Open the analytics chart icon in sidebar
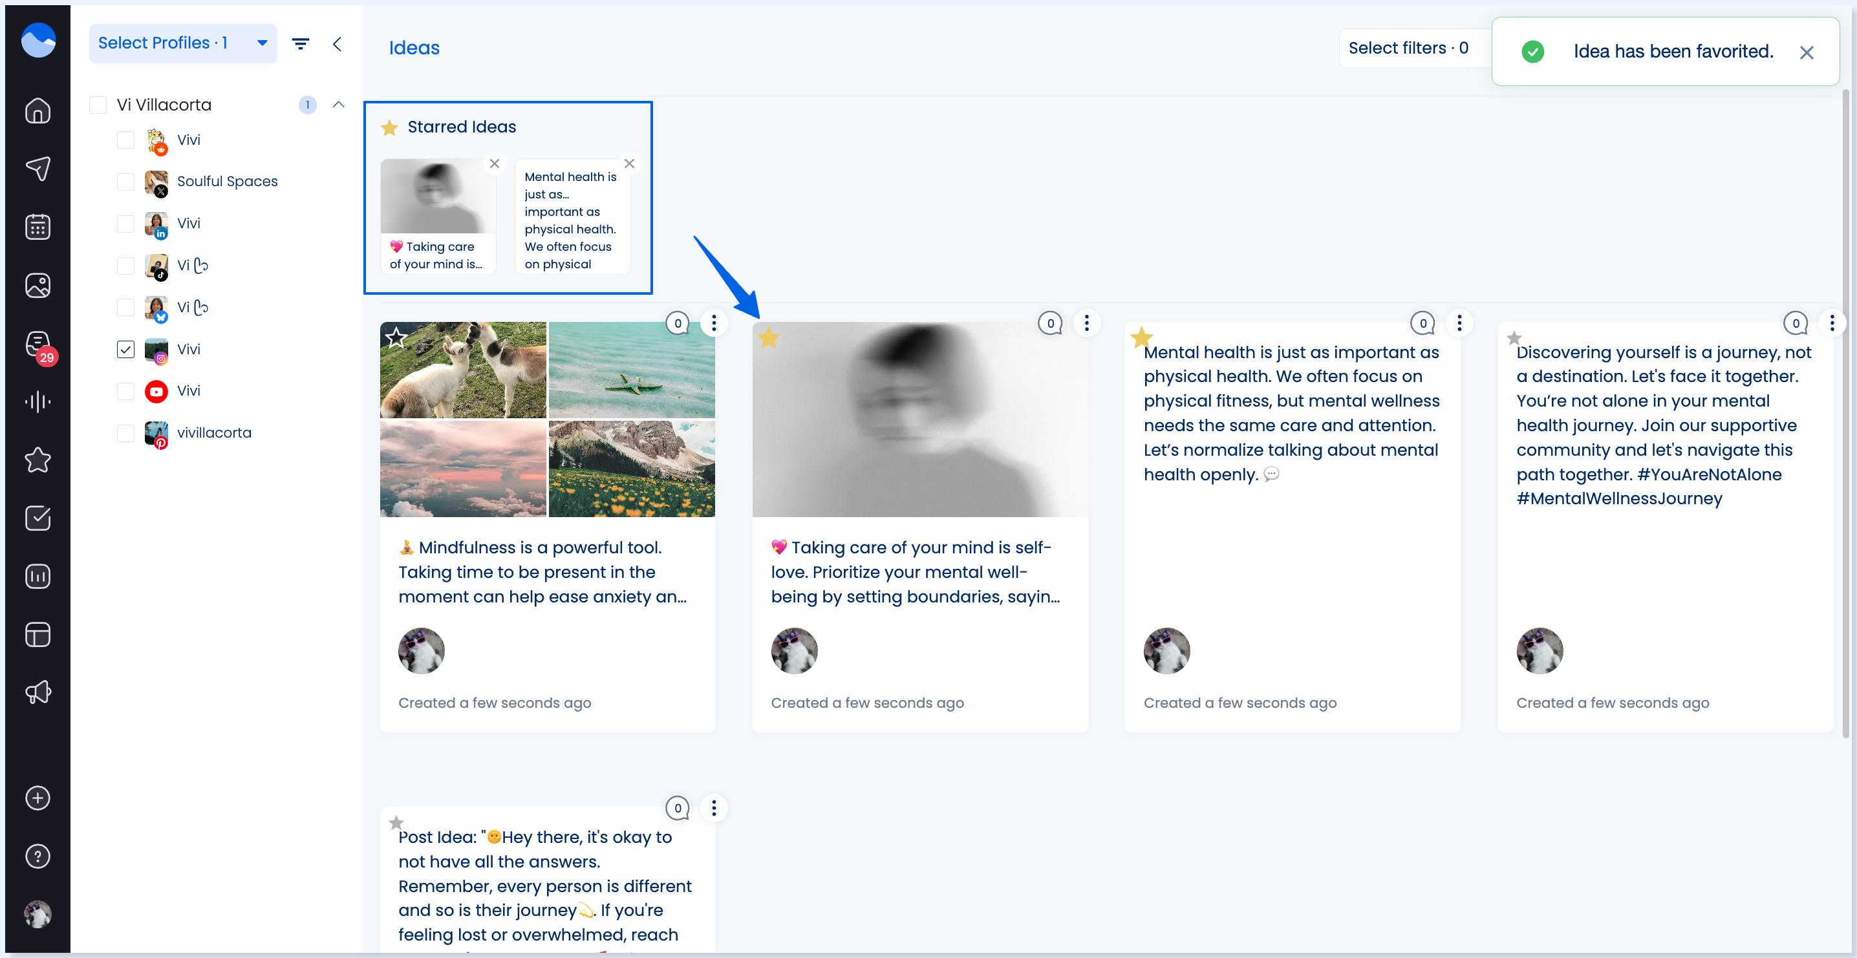This screenshot has width=1857, height=958. (38, 577)
